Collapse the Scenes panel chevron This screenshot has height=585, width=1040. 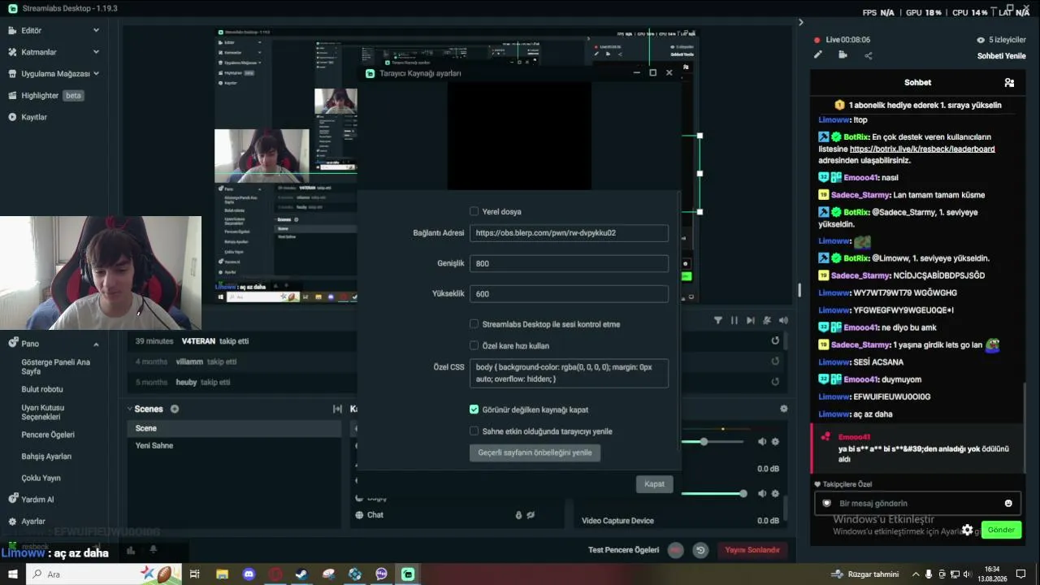click(129, 409)
